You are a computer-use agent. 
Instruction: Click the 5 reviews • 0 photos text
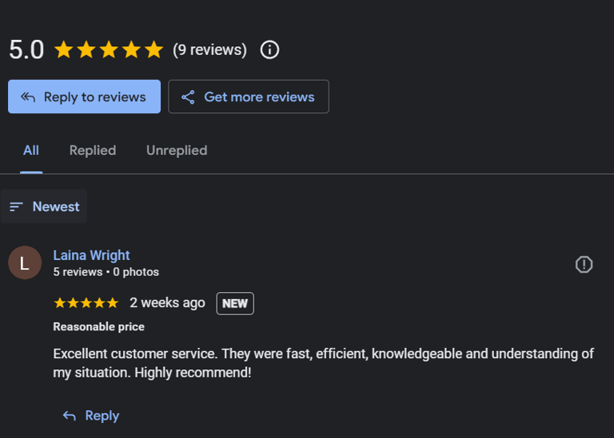click(x=106, y=272)
